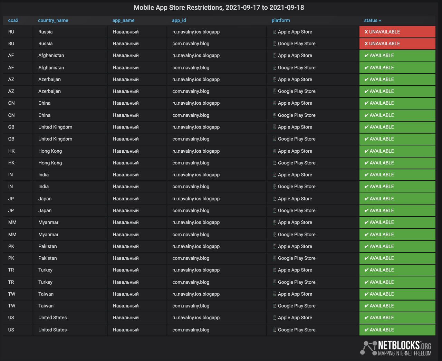Sort by the platform column header
Screen dimensions: 442x361
tap(281, 20)
